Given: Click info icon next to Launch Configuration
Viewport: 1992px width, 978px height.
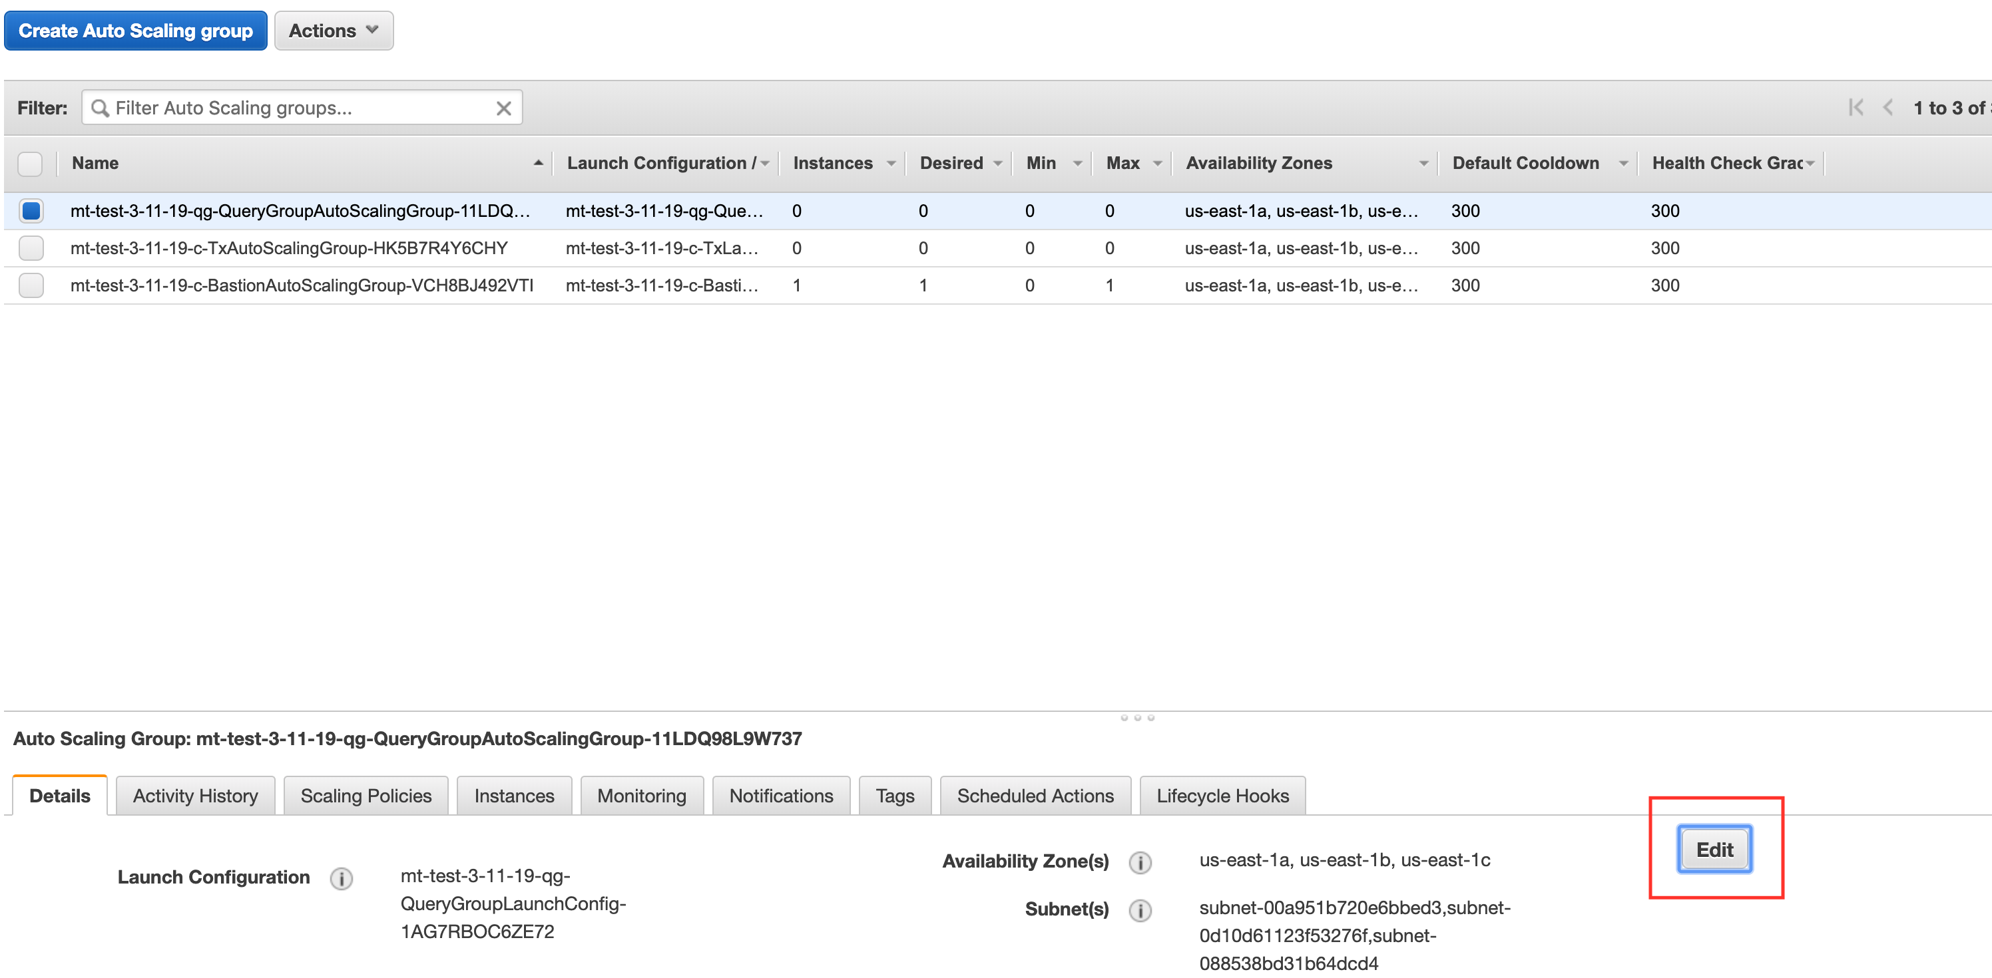Looking at the screenshot, I should pyautogui.click(x=341, y=878).
